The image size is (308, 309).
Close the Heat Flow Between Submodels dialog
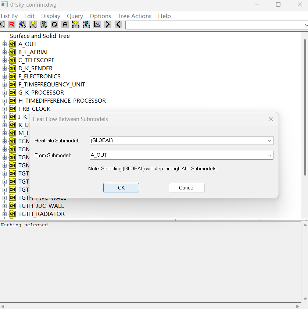(271, 119)
